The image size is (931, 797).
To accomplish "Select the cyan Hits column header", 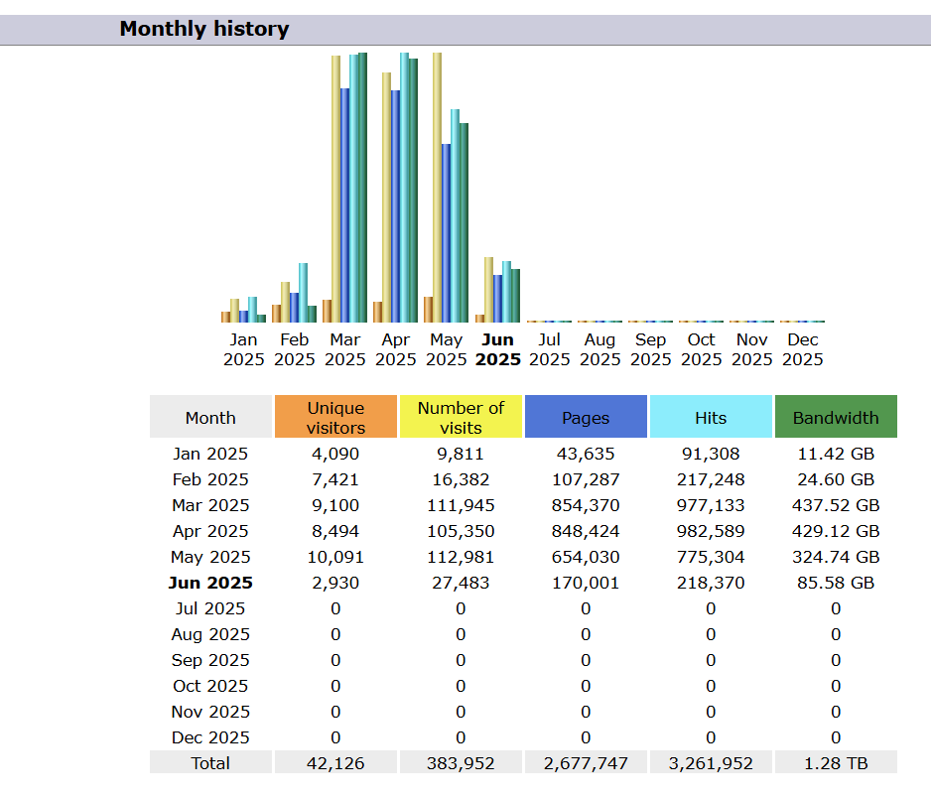I will pos(711,417).
